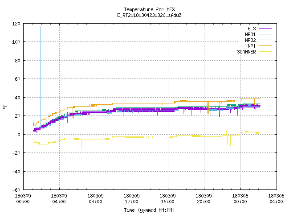Select the NPD1 legend label
Viewport: 285px width, 214px height.
pyautogui.click(x=250, y=34)
